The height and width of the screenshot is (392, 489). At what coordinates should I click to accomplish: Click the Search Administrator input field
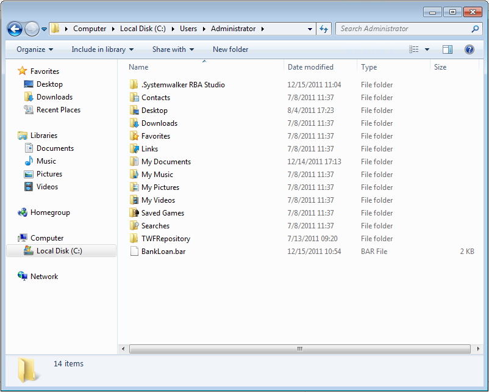(x=402, y=29)
